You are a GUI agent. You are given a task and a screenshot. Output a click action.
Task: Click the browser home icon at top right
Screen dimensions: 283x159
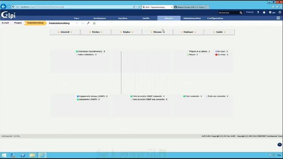(273, 7)
